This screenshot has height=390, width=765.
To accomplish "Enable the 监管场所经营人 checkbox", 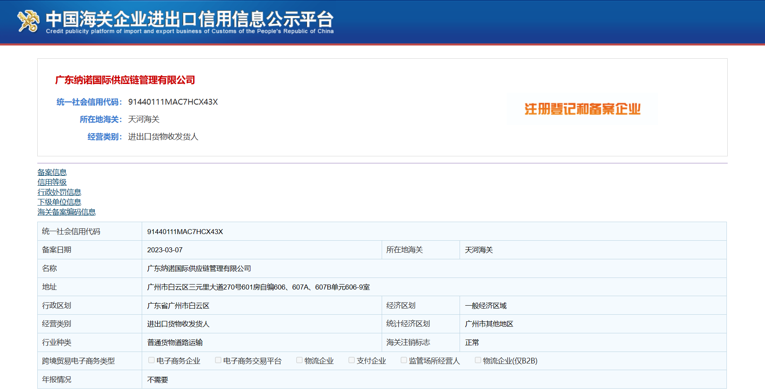I will tap(404, 360).
